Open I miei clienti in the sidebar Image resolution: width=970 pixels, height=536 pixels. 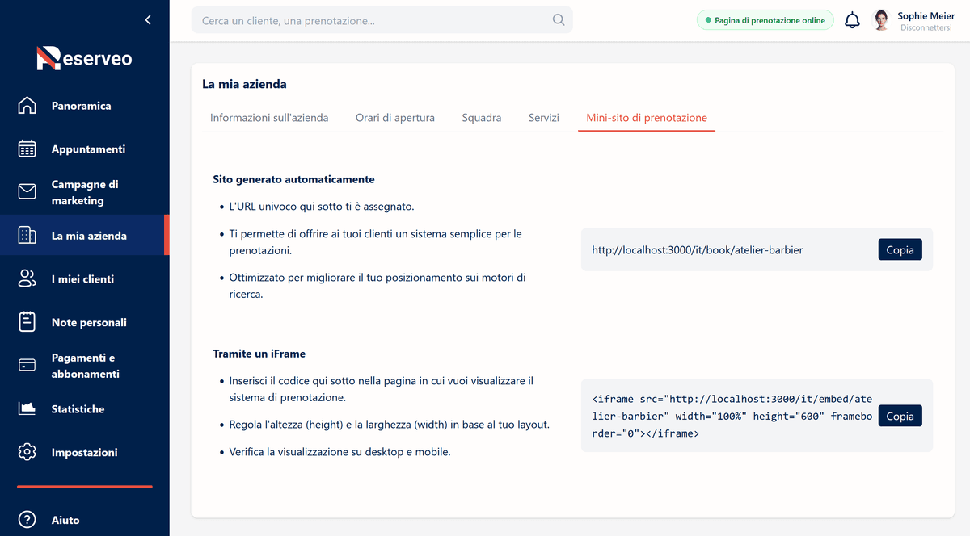pos(82,279)
